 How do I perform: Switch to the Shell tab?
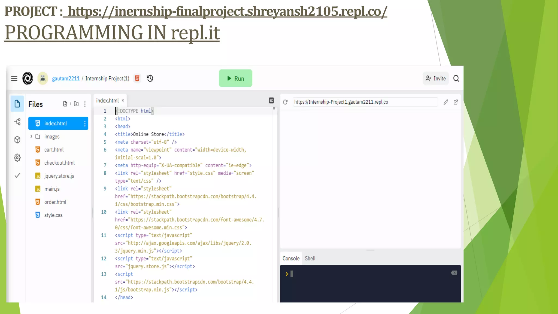tap(310, 258)
